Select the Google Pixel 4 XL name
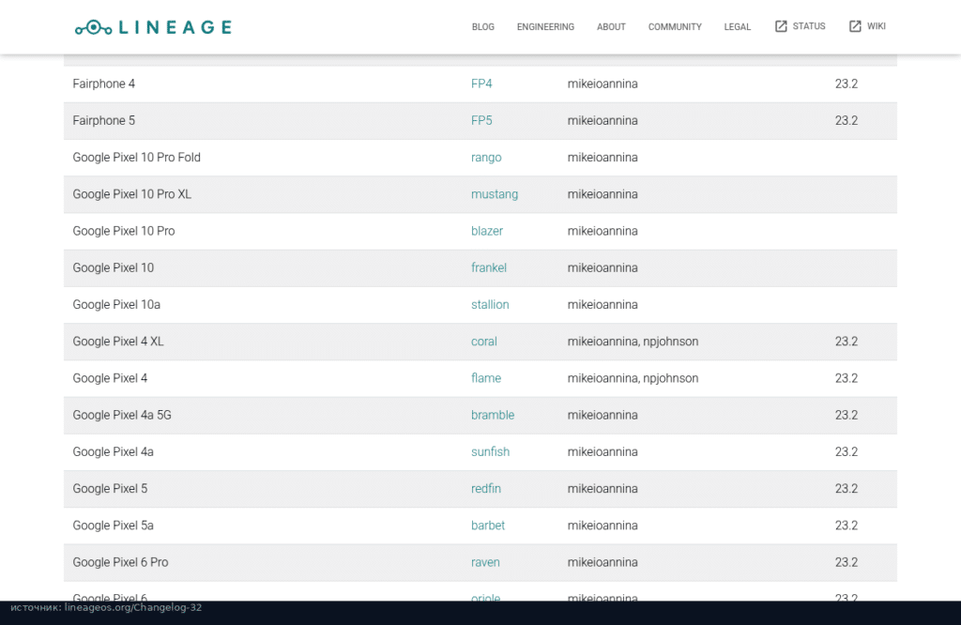 (118, 342)
